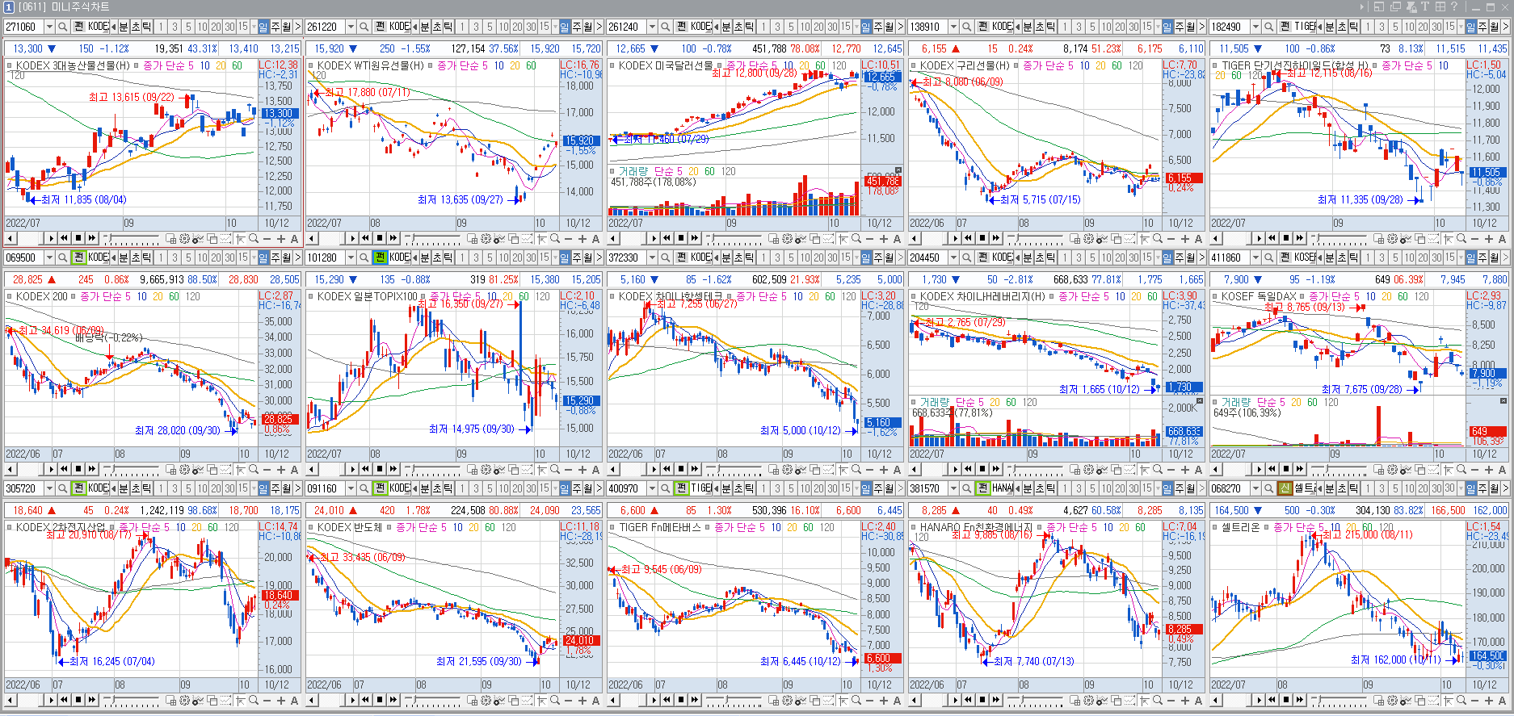Toggle 월 monthly period in 261240 panel
Image resolution: width=1514 pixels, height=716 pixels.
tap(889, 27)
